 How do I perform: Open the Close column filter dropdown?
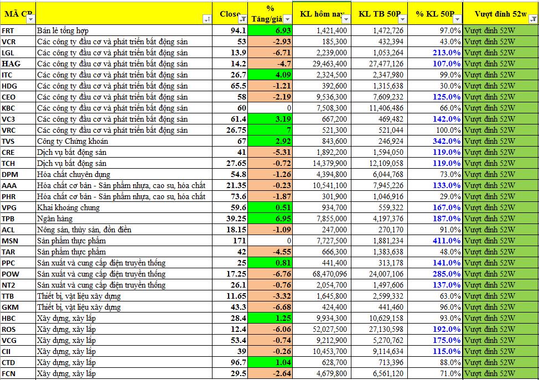pos(243,19)
